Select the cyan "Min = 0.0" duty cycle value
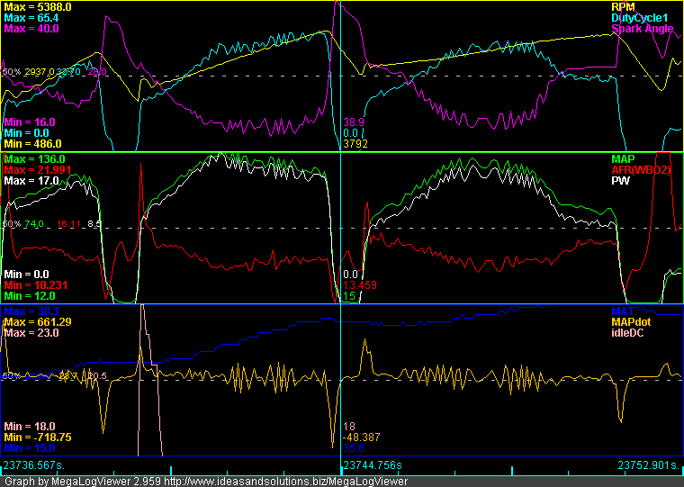684x487 pixels. pyautogui.click(x=26, y=133)
